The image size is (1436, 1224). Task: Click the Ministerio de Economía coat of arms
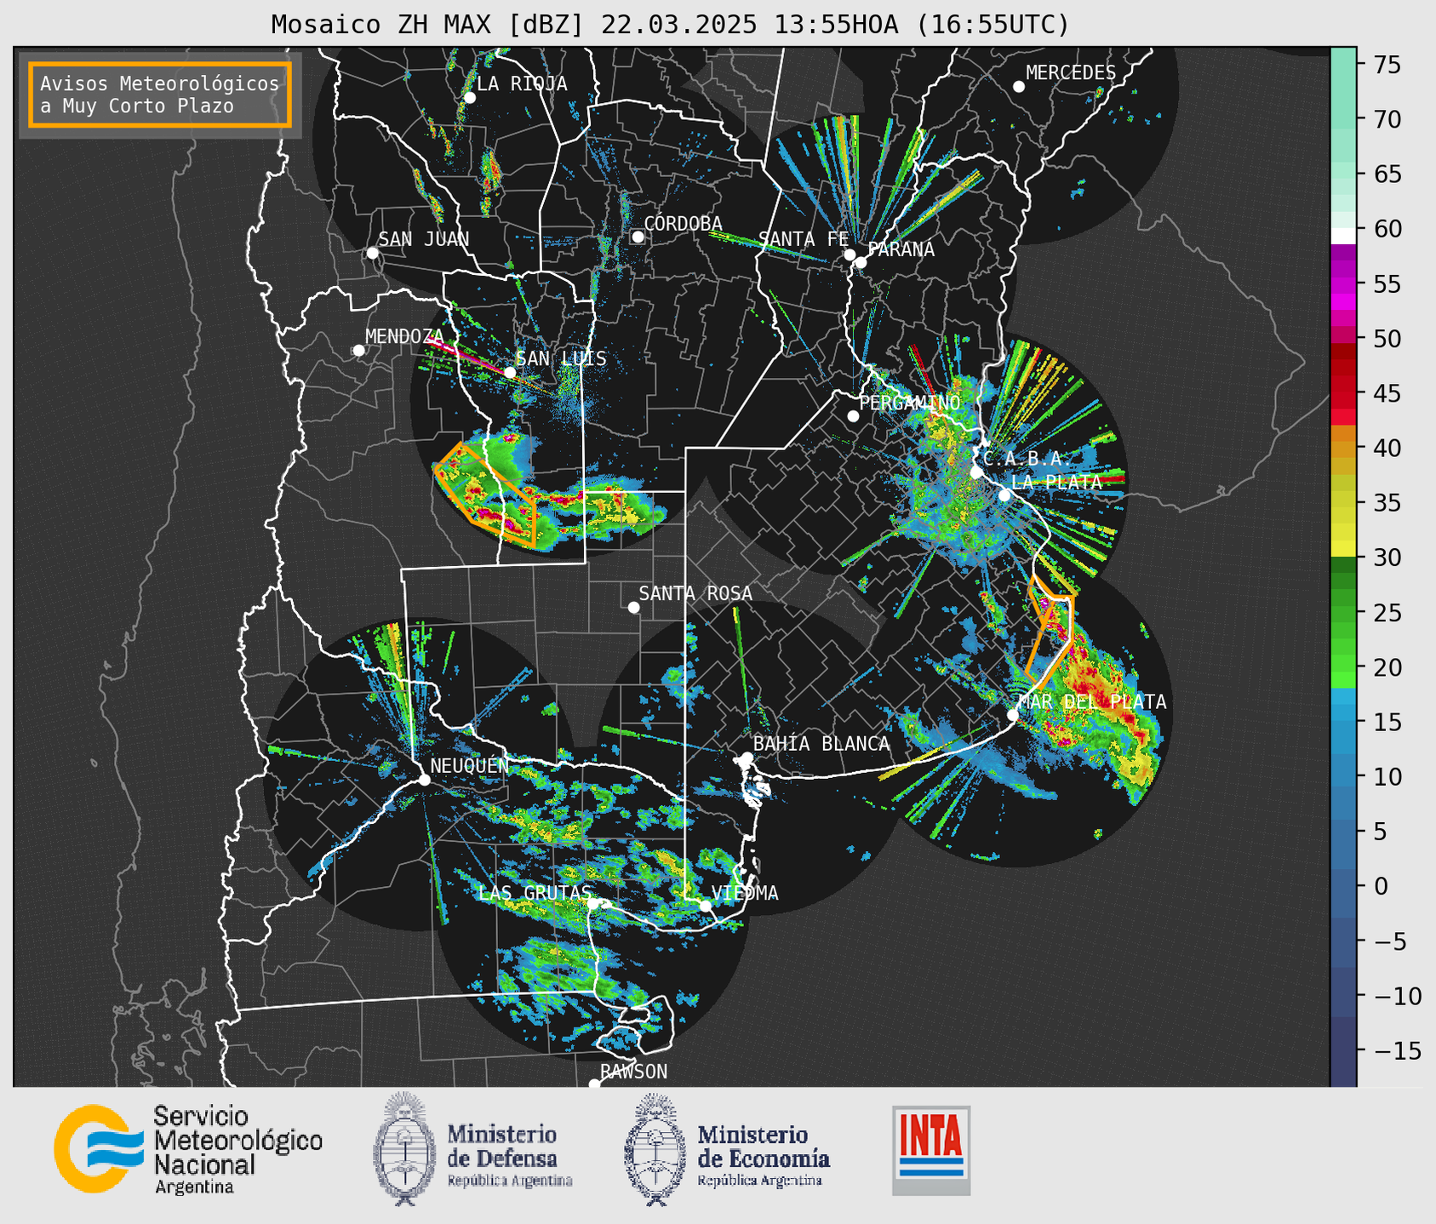pos(654,1148)
